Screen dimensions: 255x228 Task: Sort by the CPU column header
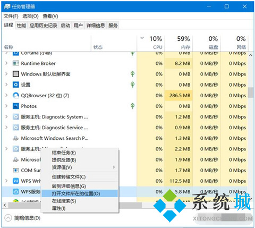click(x=151, y=43)
